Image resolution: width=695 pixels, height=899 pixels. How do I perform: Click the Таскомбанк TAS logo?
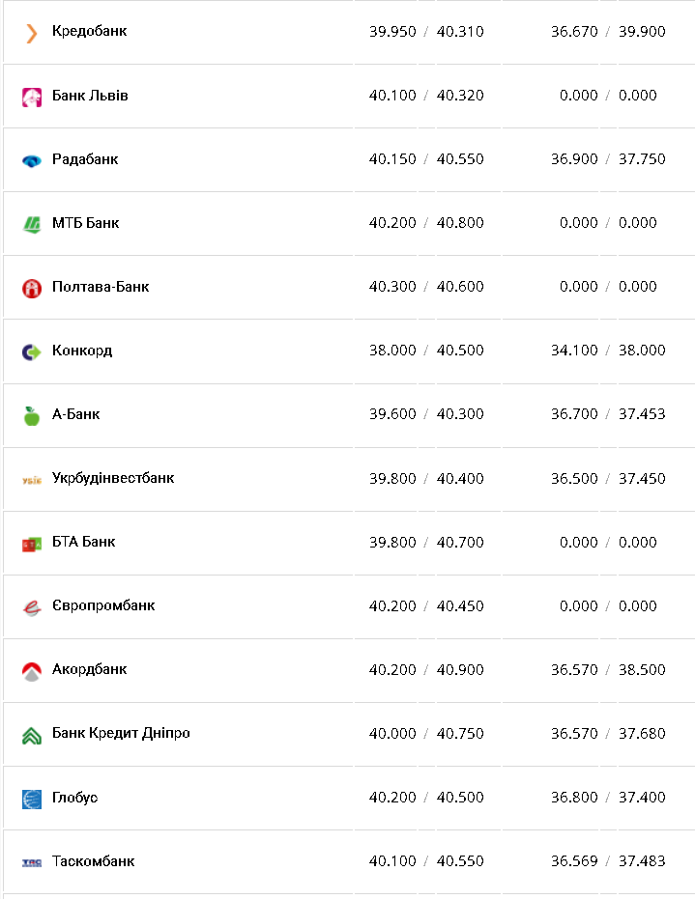pos(32,862)
